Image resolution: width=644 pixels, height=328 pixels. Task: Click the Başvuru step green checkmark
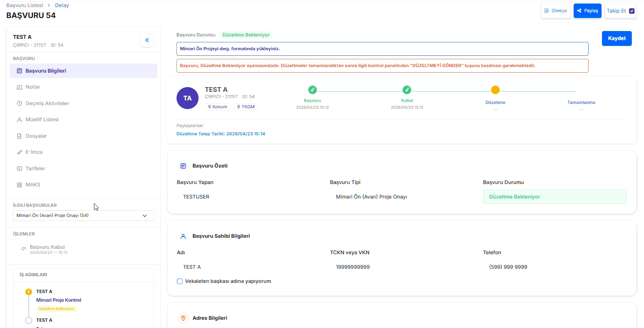pyautogui.click(x=313, y=90)
